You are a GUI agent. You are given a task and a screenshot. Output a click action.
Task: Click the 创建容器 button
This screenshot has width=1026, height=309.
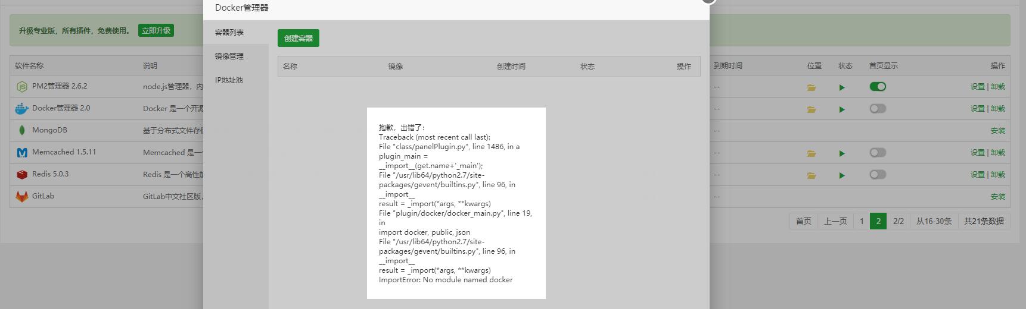click(x=299, y=38)
